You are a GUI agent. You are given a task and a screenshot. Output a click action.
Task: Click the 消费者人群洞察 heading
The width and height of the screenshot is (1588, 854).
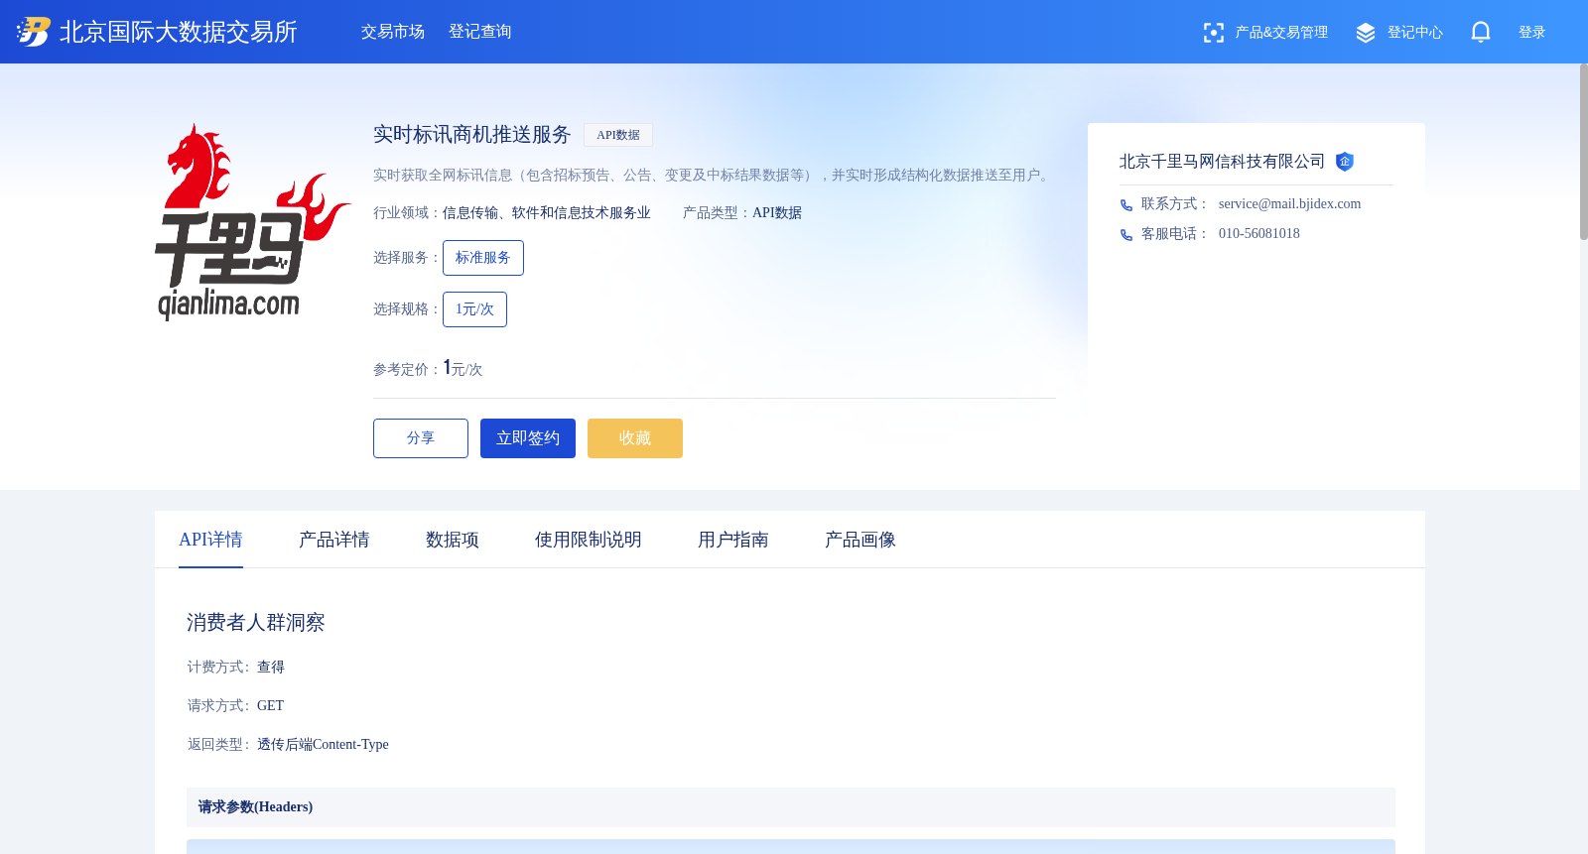click(256, 623)
